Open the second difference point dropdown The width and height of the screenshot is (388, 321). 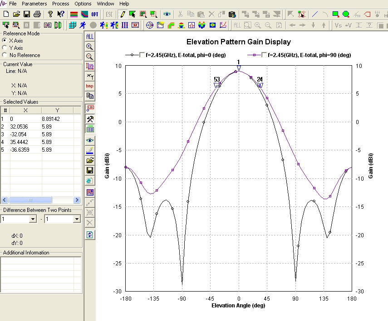[76, 219]
